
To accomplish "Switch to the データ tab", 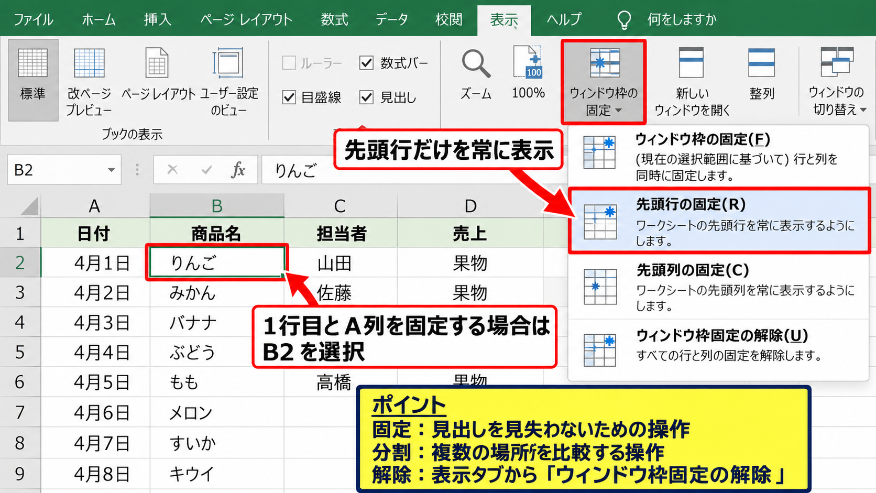I will pos(391,20).
